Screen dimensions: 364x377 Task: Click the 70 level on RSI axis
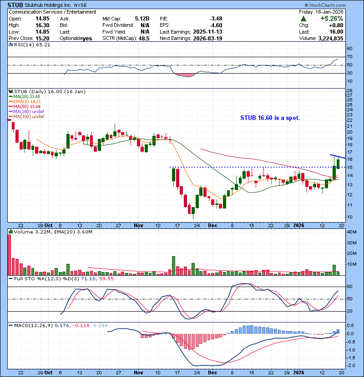pos(349,57)
